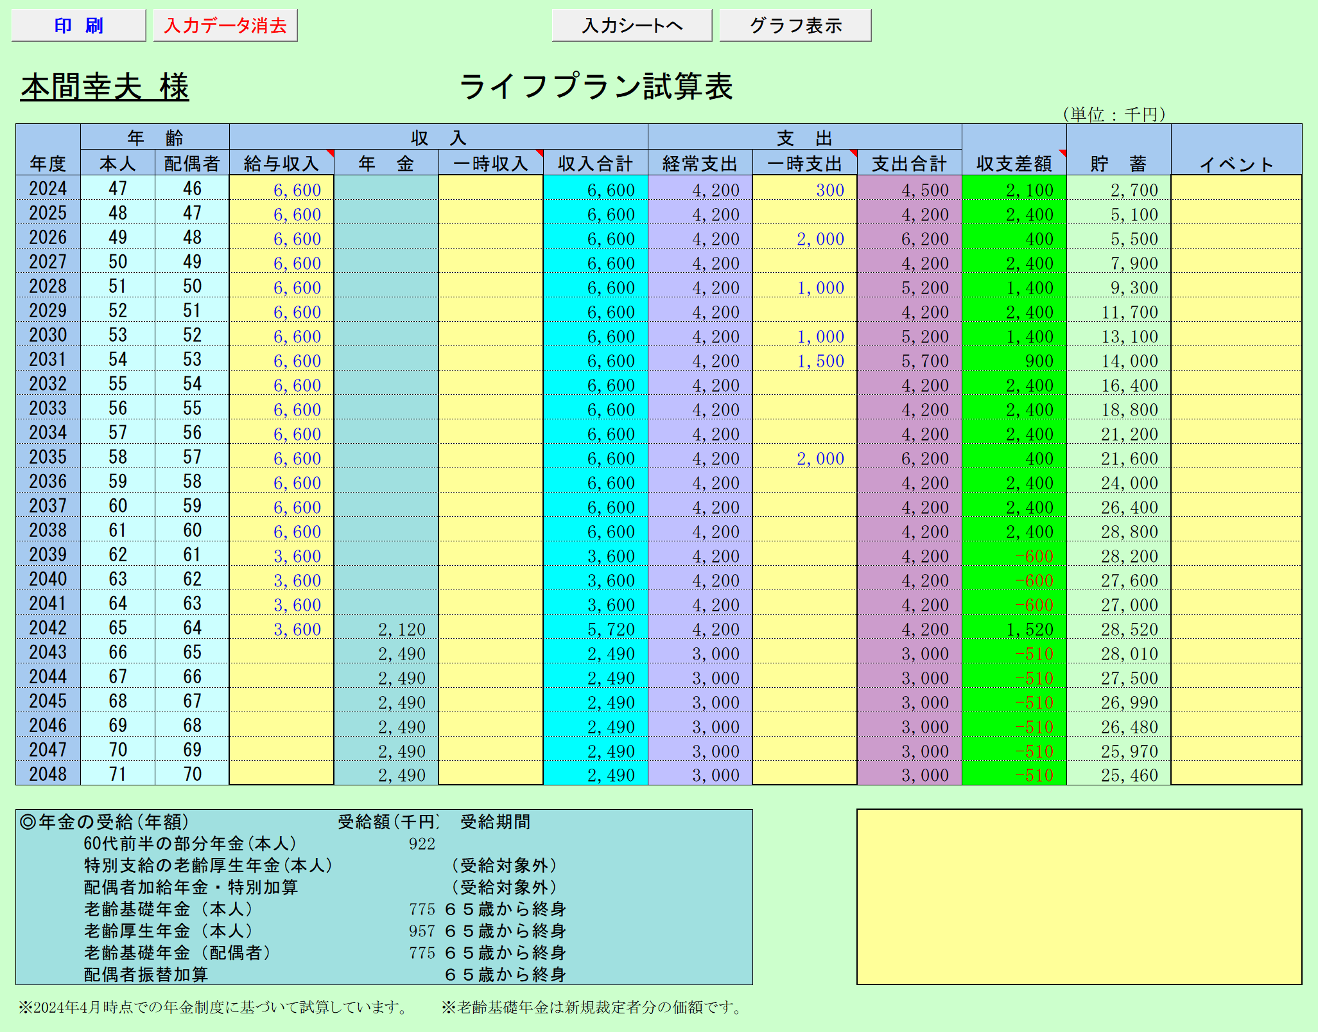
Task: Click the 給与収入 column header
Action: [x=281, y=163]
